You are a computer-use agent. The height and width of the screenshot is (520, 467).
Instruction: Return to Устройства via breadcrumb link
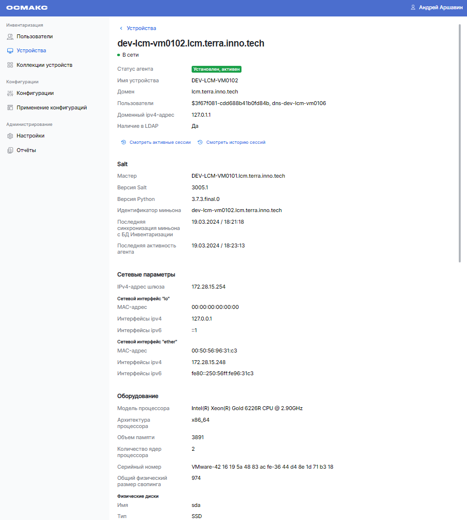click(141, 29)
